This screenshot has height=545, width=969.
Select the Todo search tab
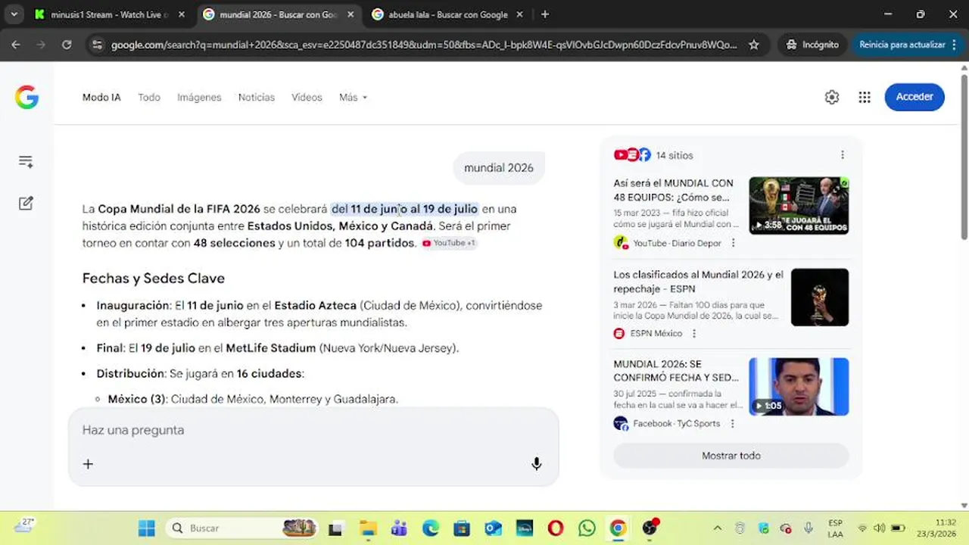(x=149, y=97)
